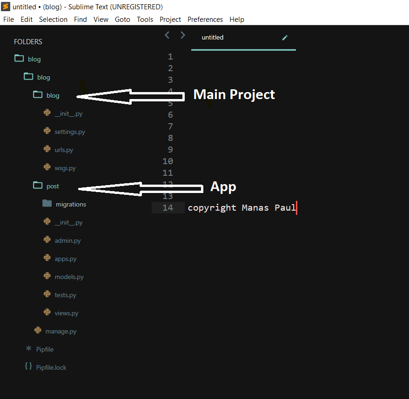The image size is (409, 399).
Task: Go to previous tab using left arrow
Action: 168,35
